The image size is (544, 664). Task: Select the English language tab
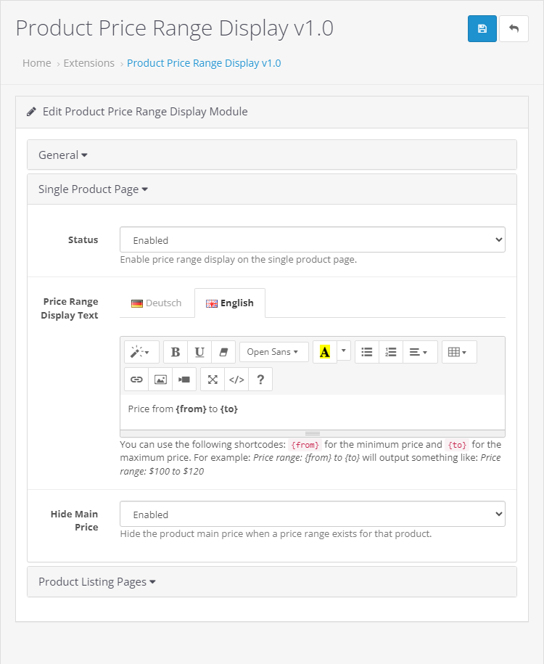point(230,303)
